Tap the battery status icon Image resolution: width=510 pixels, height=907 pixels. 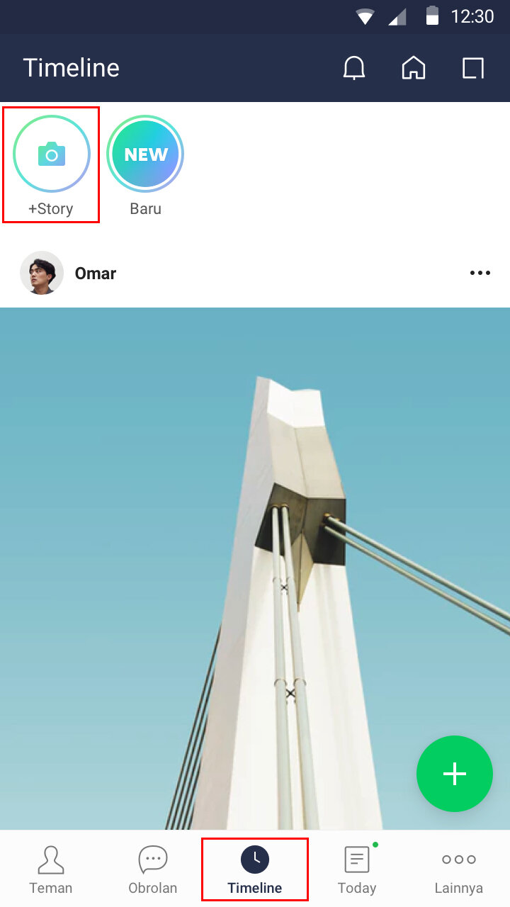click(432, 16)
